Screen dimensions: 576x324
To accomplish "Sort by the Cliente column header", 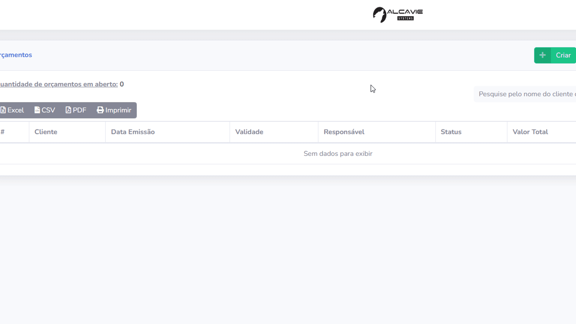I will (46, 132).
